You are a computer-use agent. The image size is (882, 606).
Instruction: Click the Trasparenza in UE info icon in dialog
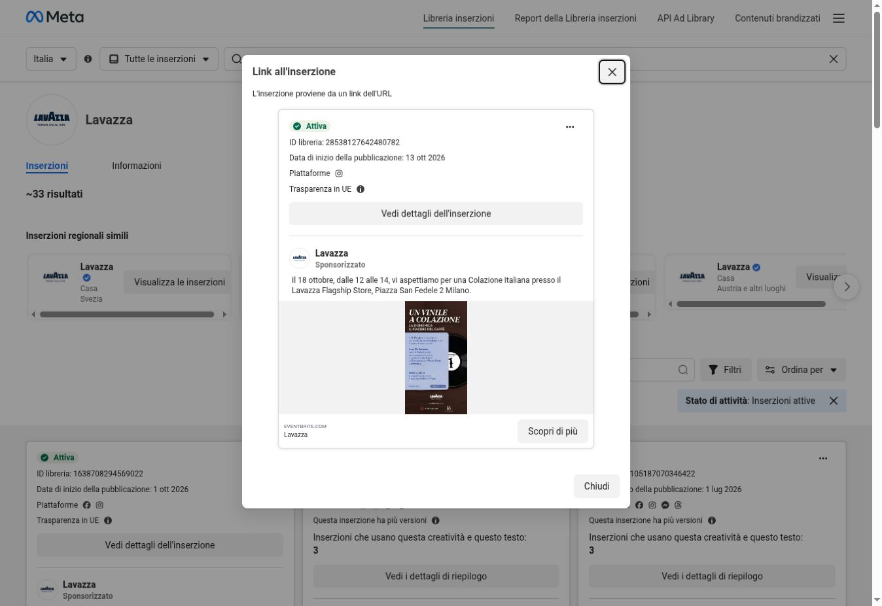361,189
